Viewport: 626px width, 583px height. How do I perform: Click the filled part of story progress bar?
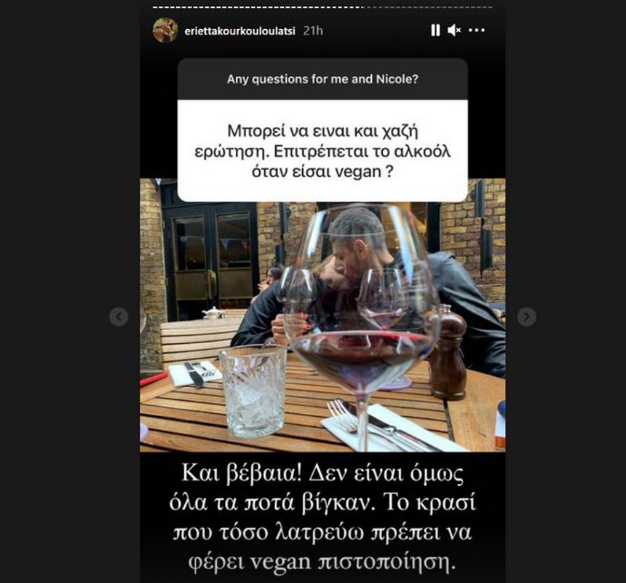click(x=258, y=7)
